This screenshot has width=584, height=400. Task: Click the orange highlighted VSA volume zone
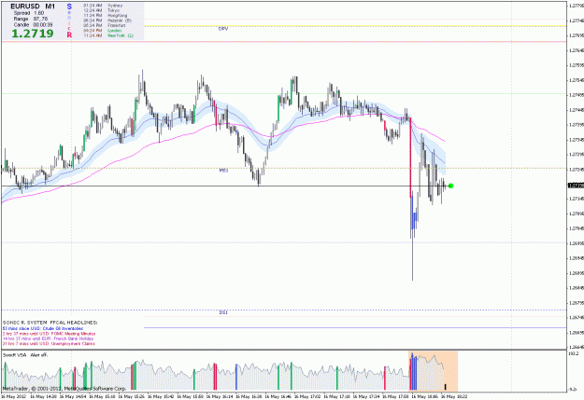point(433,371)
